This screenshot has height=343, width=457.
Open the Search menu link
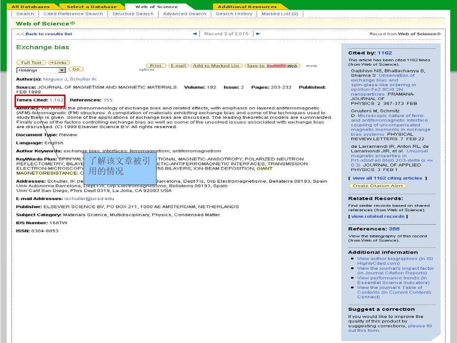[x=25, y=14]
